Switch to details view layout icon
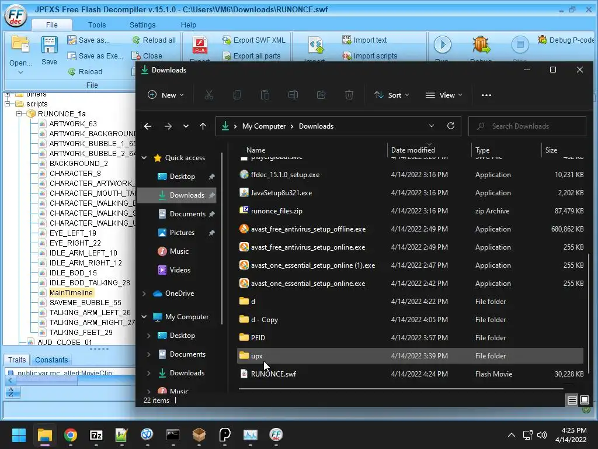The image size is (598, 449). pyautogui.click(x=572, y=400)
